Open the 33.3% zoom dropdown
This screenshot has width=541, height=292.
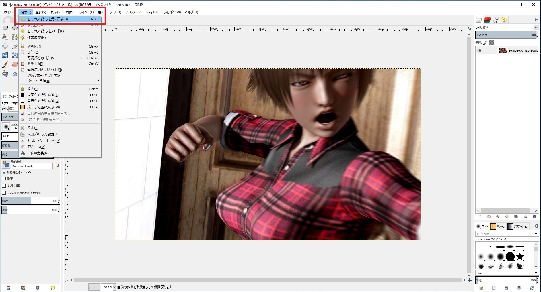pyautogui.click(x=114, y=287)
